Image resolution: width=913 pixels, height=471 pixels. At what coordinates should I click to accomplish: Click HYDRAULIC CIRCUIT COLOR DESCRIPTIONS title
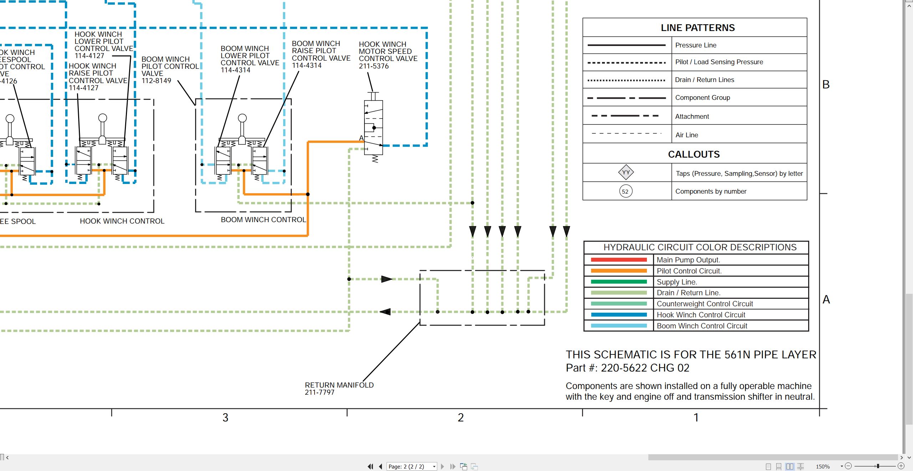[700, 247]
